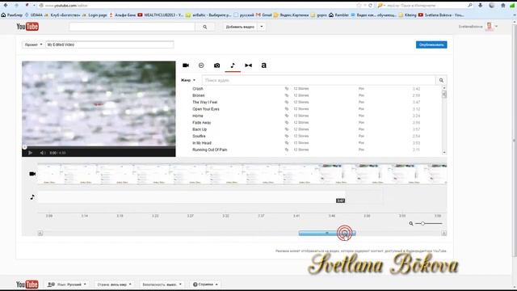Expand arrow next to Добавить видео
This screenshot has height=291, width=517.
(262, 27)
